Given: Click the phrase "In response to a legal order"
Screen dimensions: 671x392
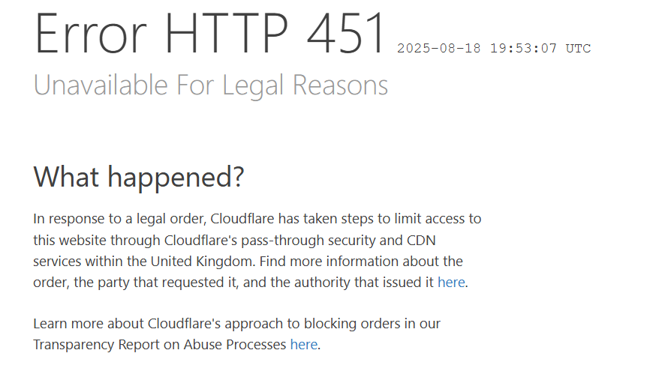Looking at the screenshot, I should (119, 219).
